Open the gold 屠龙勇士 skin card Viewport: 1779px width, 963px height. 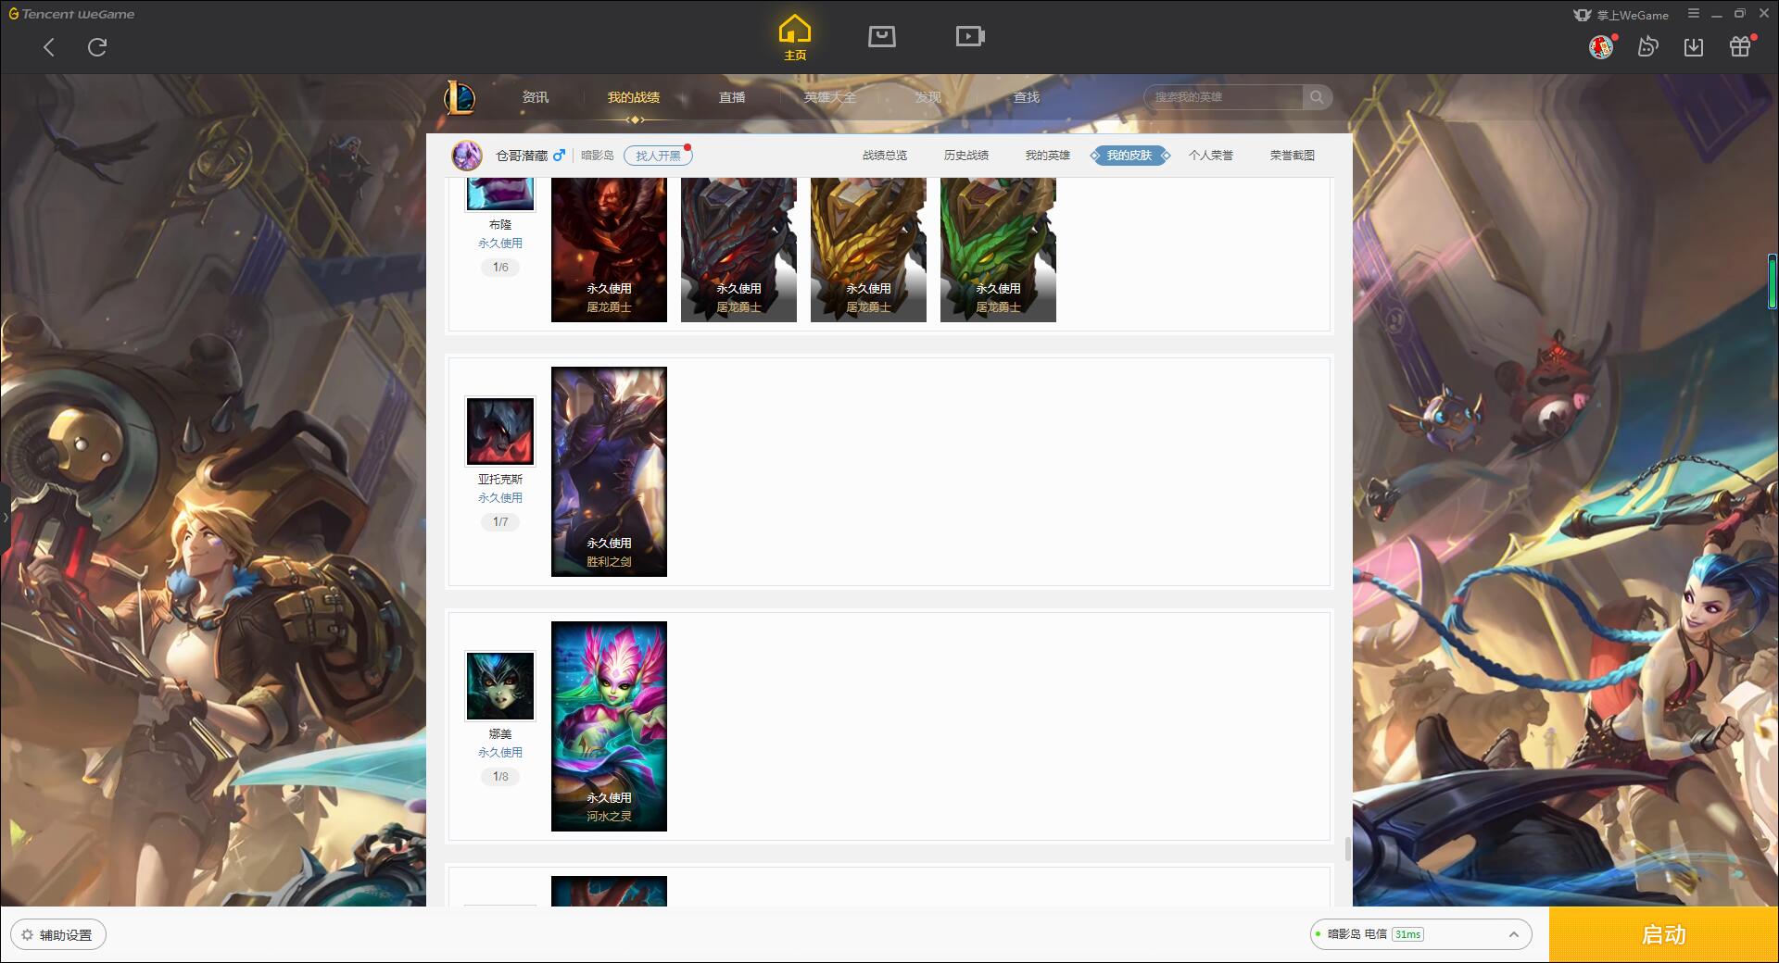(x=868, y=250)
